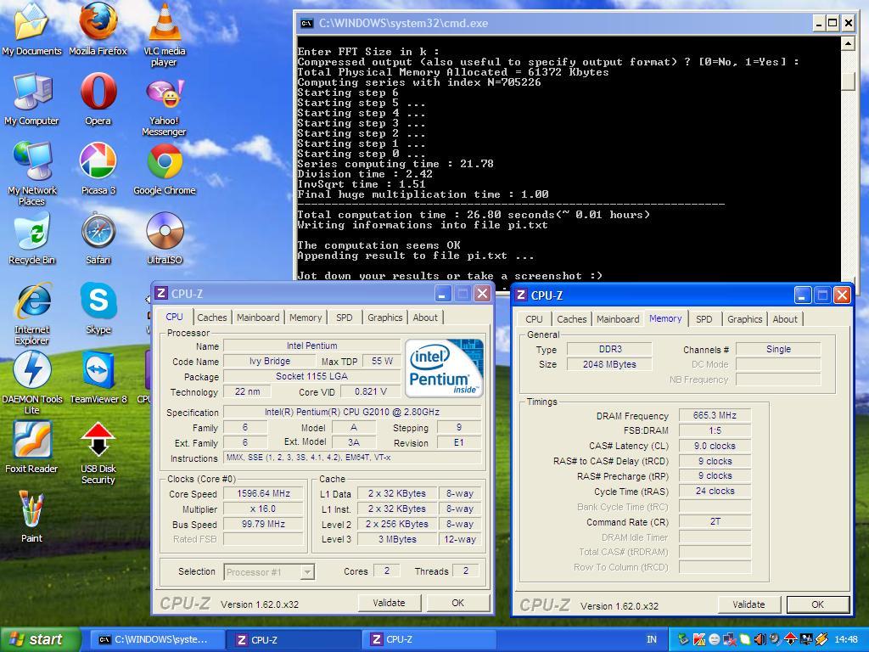
Task: Click cmd window scroll-up arrow
Action: point(848,43)
